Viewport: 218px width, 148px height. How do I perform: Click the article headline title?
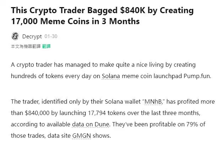click(102, 16)
